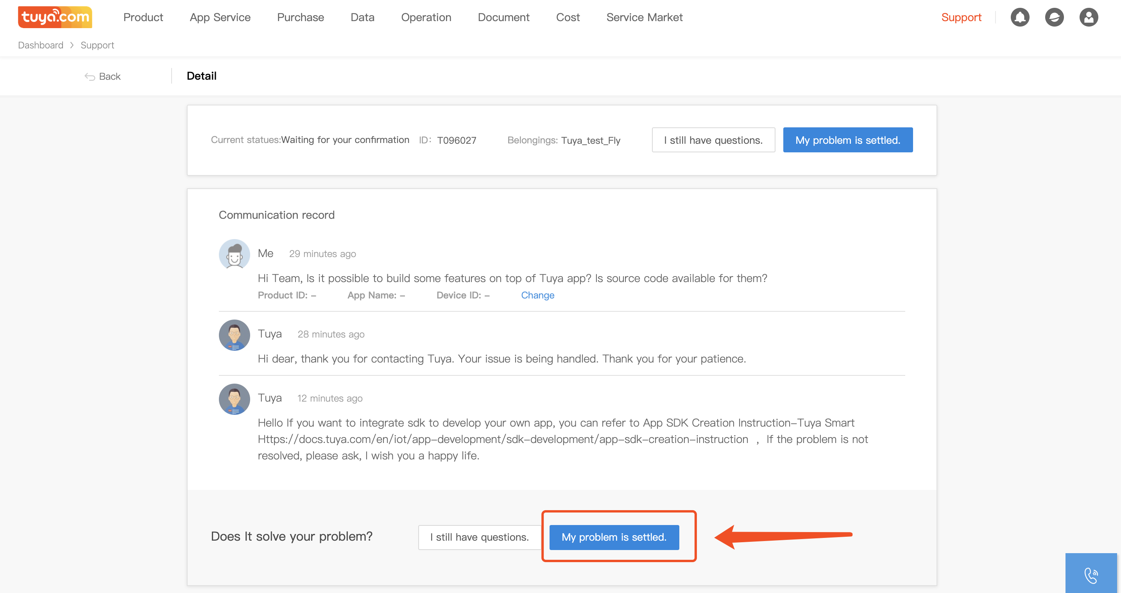Click the Me user avatar

234,254
